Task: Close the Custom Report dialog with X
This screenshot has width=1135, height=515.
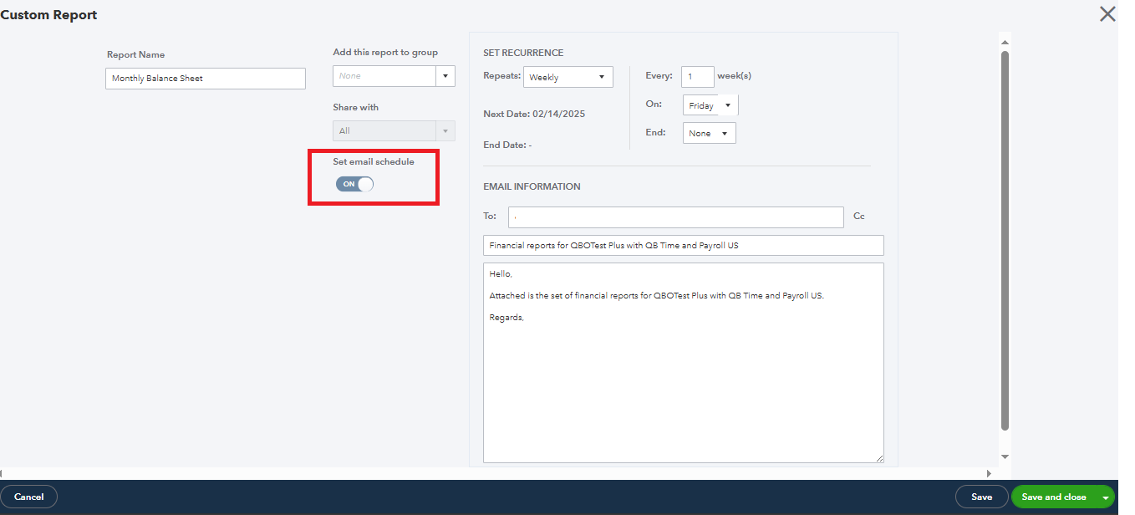Action: tap(1107, 14)
